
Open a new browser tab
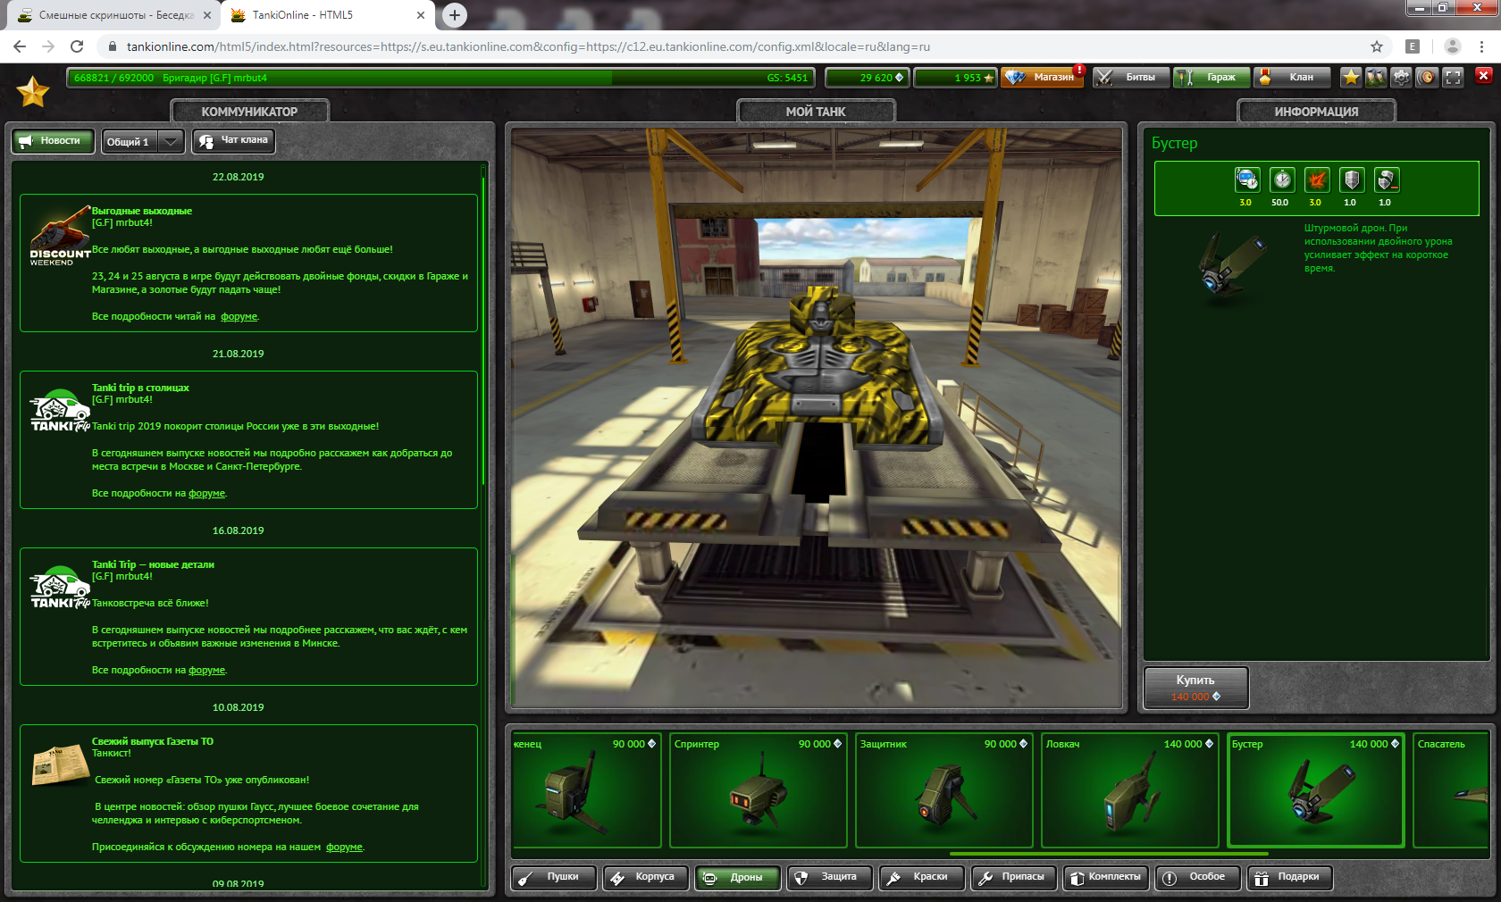(x=455, y=15)
